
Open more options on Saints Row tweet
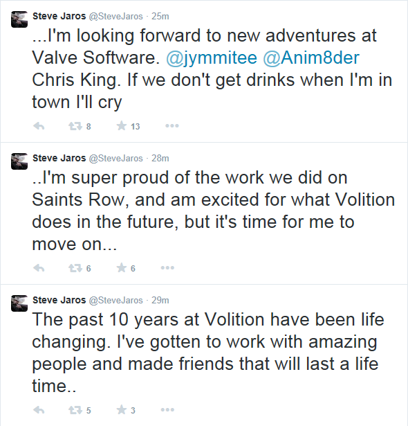click(167, 268)
